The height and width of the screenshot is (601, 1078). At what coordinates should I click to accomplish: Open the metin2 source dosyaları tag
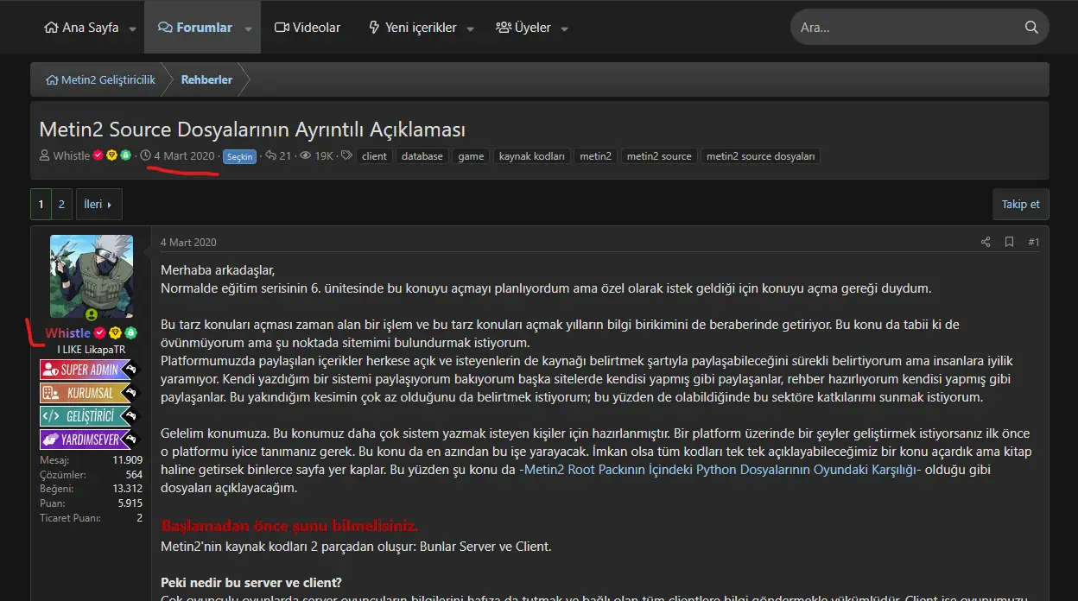point(761,156)
